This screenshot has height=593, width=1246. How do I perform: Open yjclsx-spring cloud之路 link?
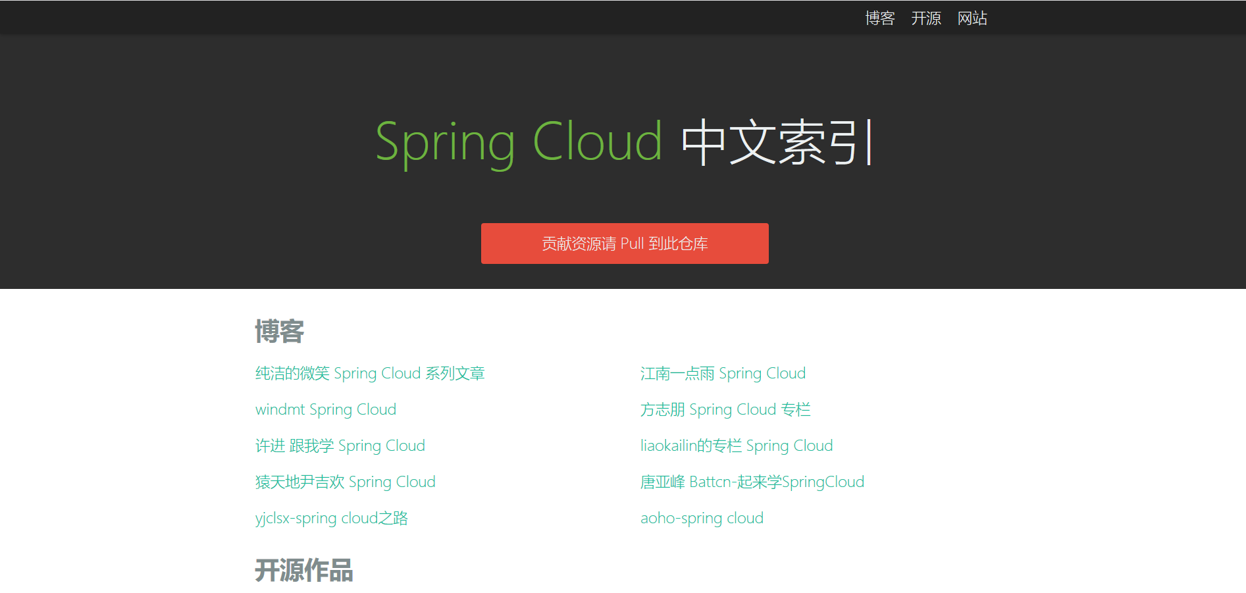point(332,519)
